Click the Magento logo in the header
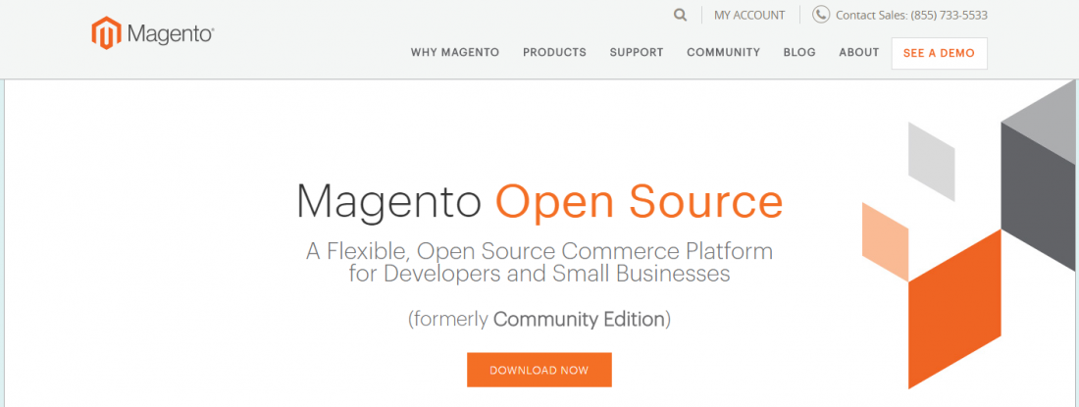The height and width of the screenshot is (407, 1079). [x=153, y=33]
